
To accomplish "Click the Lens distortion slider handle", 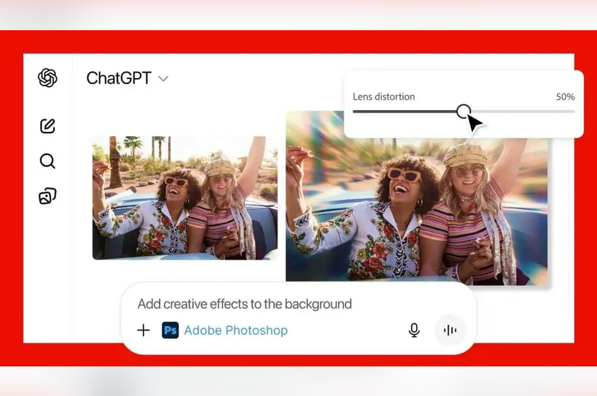I will (x=465, y=112).
